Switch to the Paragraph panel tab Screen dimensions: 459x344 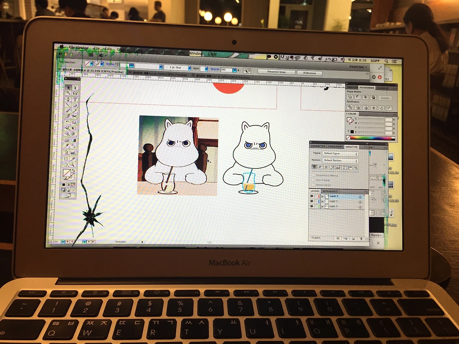335,147
